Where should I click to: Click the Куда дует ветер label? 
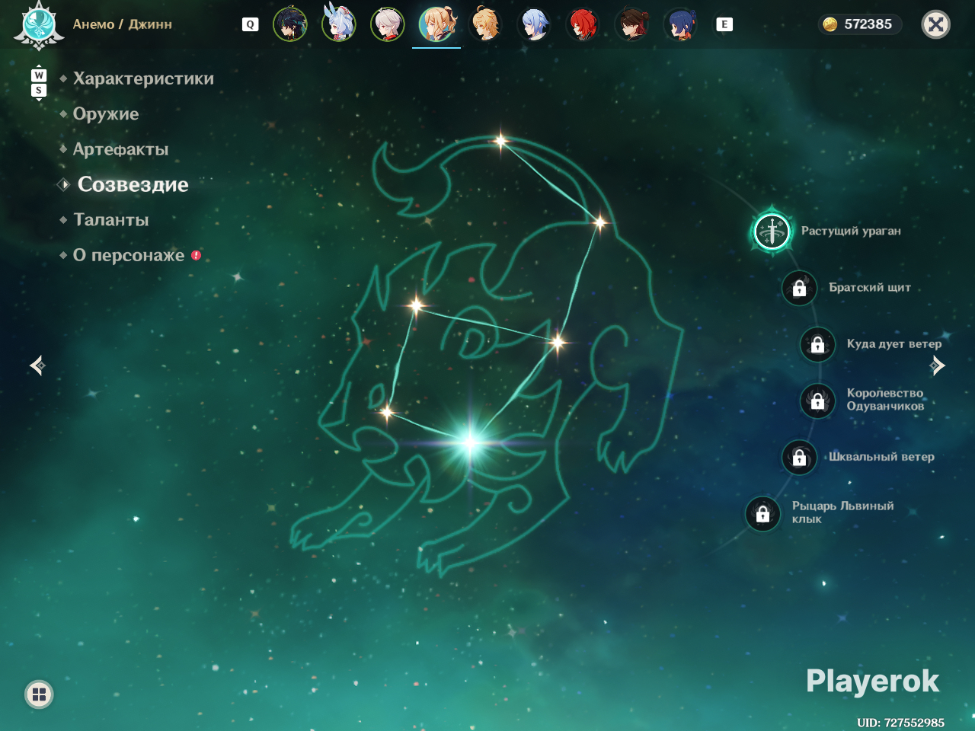[894, 343]
